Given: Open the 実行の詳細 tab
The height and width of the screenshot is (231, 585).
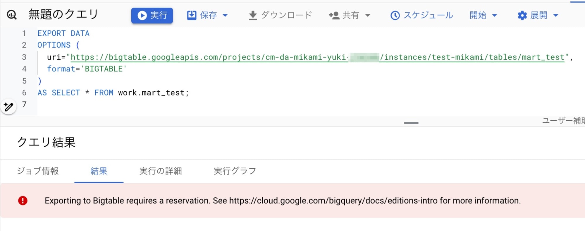Looking at the screenshot, I should pos(161,171).
